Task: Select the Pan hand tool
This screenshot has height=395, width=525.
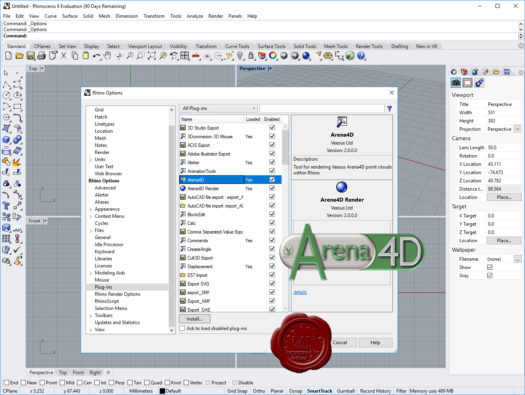Action: click(107, 56)
